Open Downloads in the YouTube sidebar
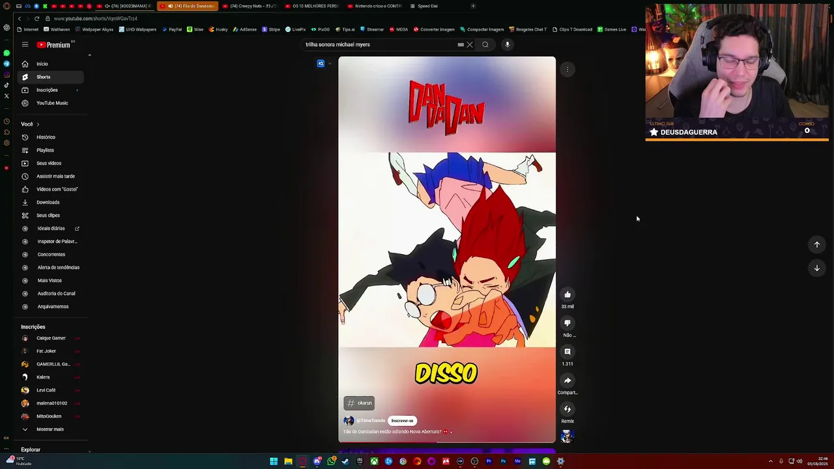Image resolution: width=834 pixels, height=469 pixels. point(51,203)
